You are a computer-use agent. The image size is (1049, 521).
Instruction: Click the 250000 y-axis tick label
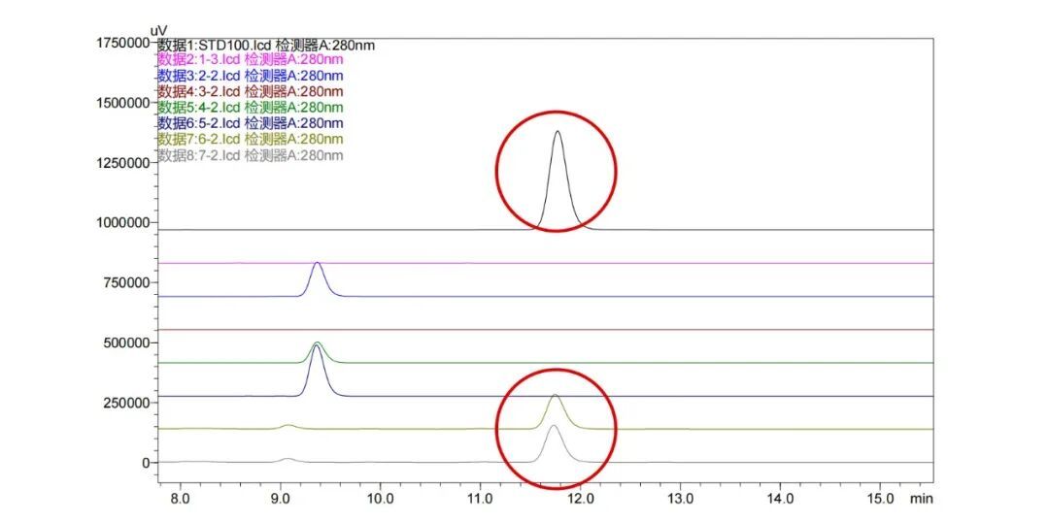128,403
